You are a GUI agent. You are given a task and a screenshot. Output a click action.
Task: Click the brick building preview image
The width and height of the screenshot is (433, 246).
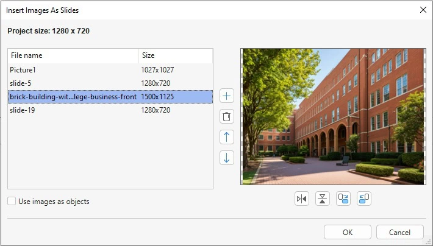[x=332, y=116]
